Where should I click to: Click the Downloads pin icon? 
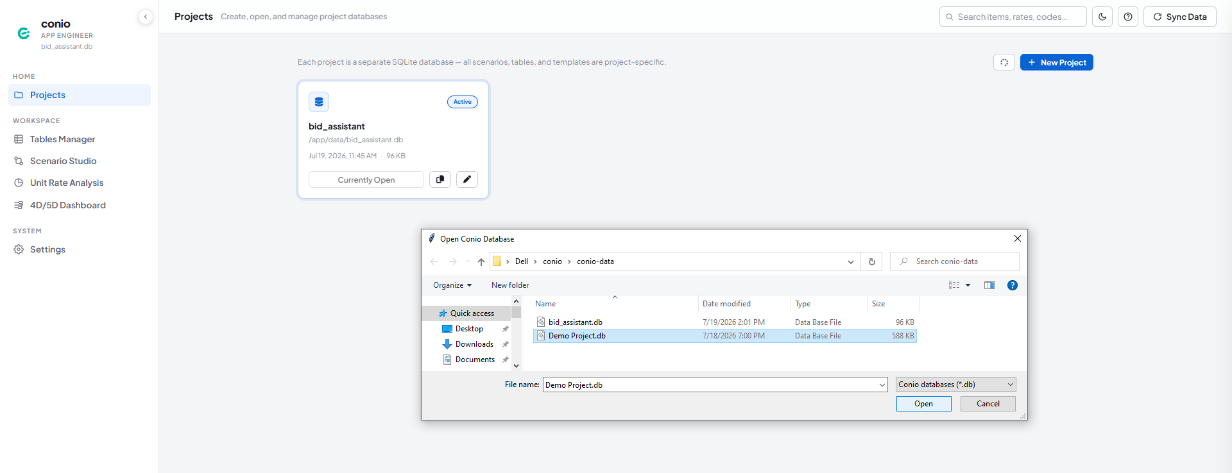coord(505,344)
